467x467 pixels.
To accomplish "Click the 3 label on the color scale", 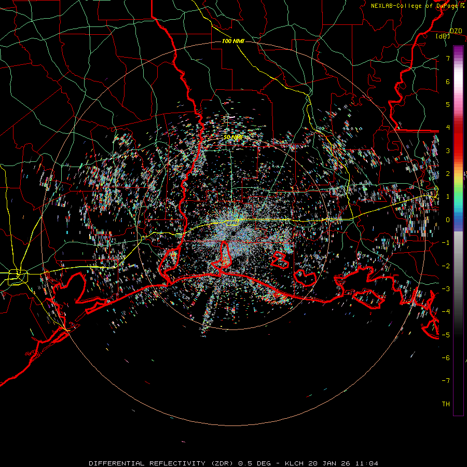I will click(x=448, y=150).
